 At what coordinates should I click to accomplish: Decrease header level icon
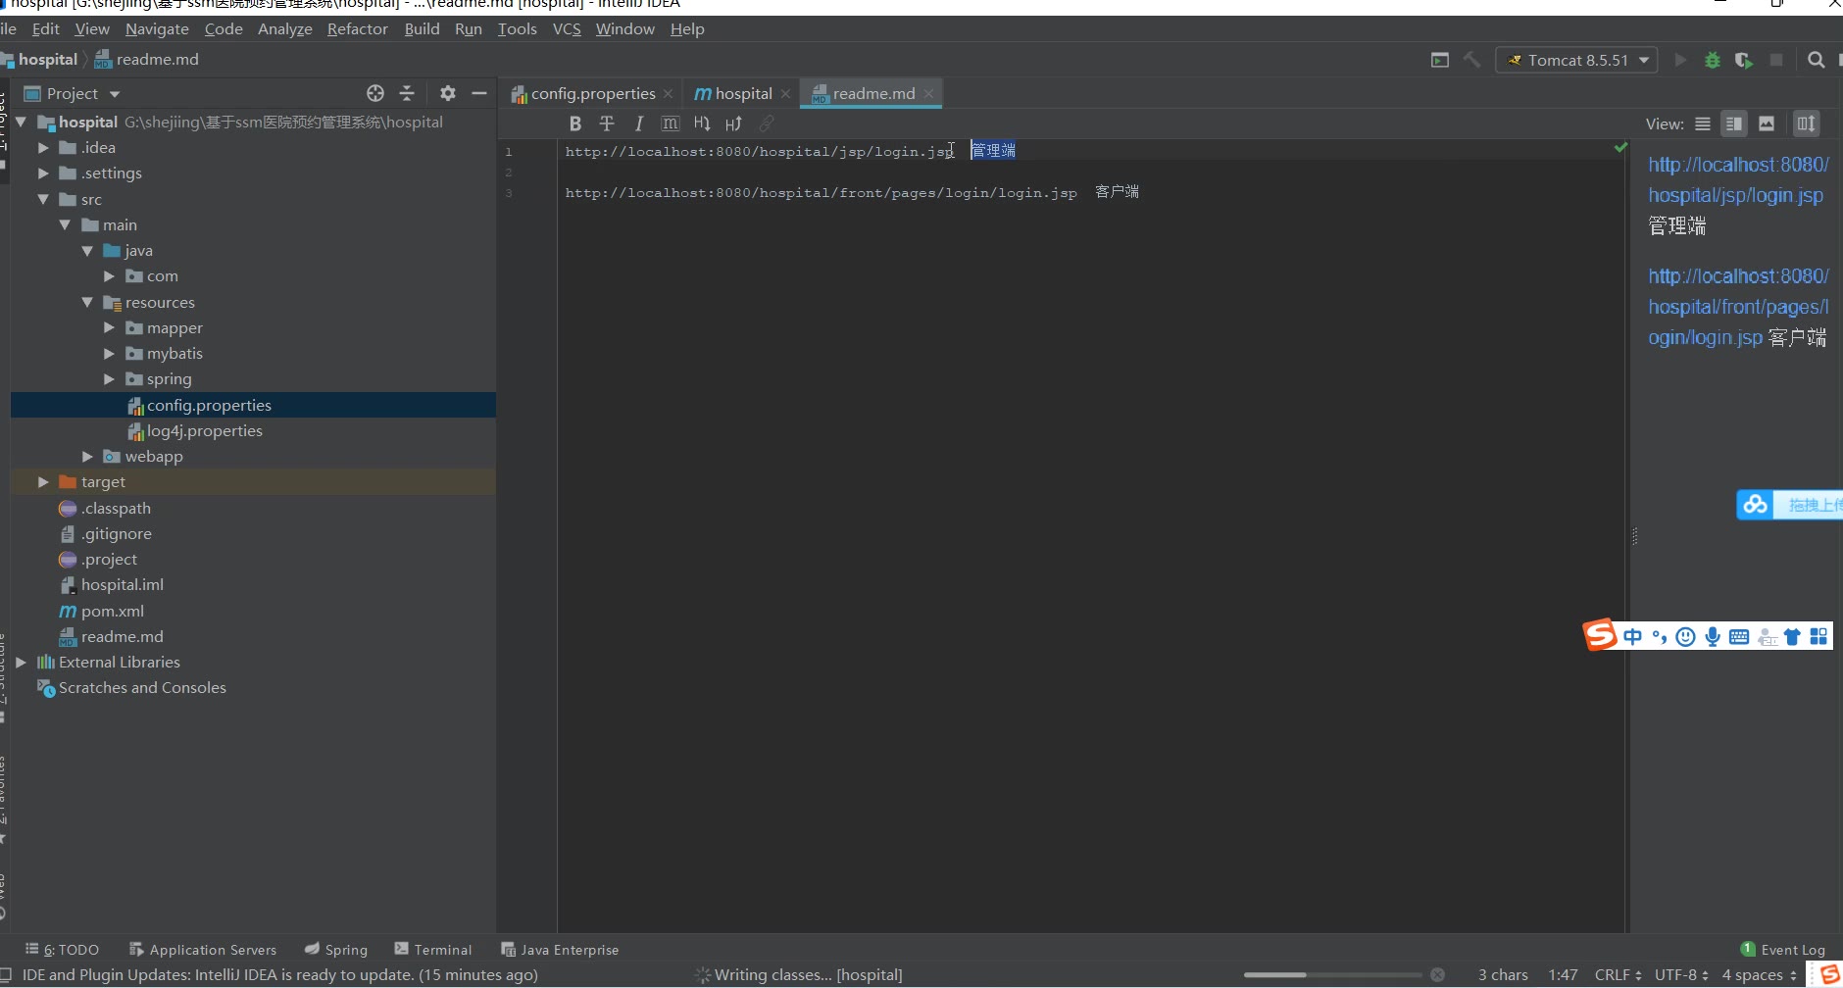pos(702,123)
